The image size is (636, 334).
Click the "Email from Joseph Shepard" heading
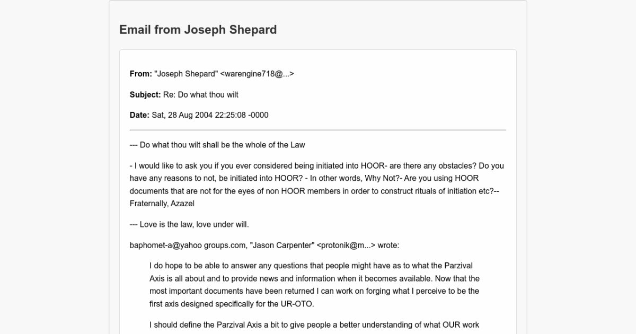click(198, 30)
